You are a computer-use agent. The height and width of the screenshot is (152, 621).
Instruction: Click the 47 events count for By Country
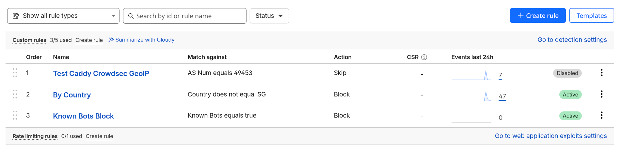[502, 96]
